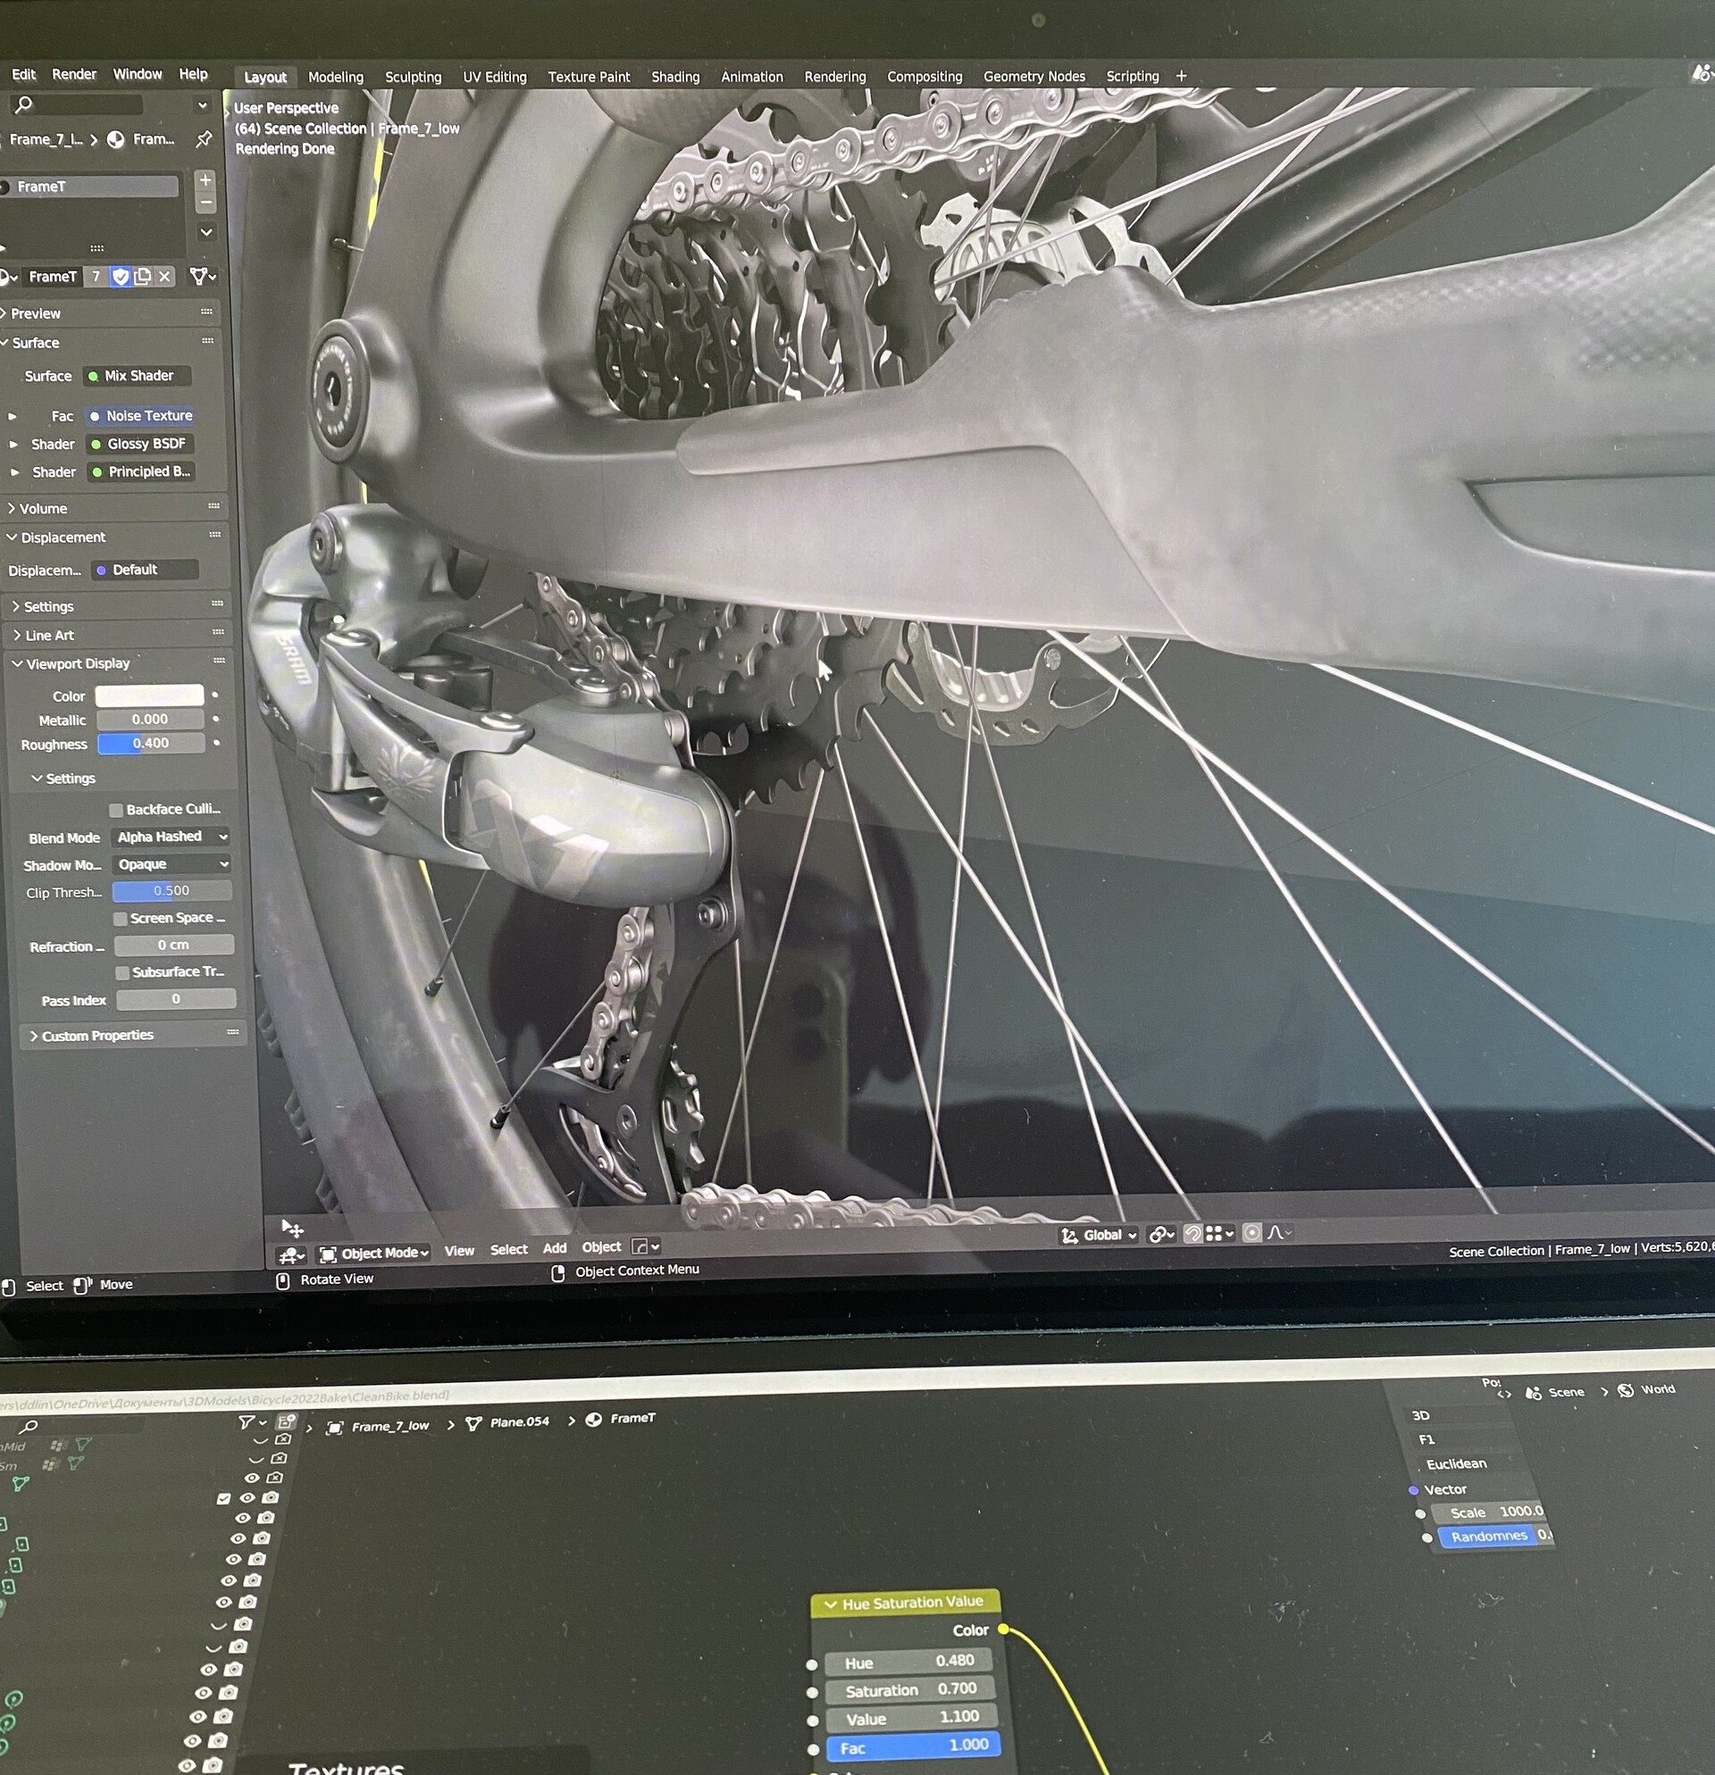This screenshot has width=1715, height=1775.
Task: Click the Saturation field on the Hue Saturation Value node
Action: [x=910, y=1688]
